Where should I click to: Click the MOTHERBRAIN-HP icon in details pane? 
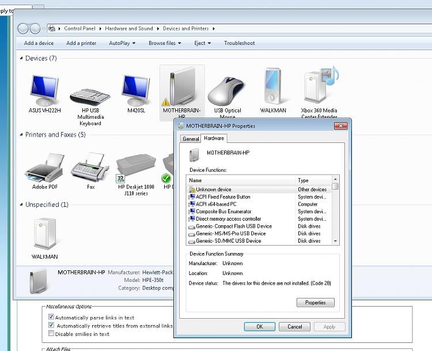coord(38,281)
